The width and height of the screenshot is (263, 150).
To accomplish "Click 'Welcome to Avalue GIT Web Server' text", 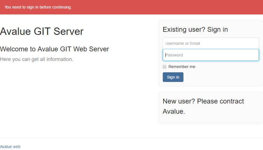I will (55, 49).
